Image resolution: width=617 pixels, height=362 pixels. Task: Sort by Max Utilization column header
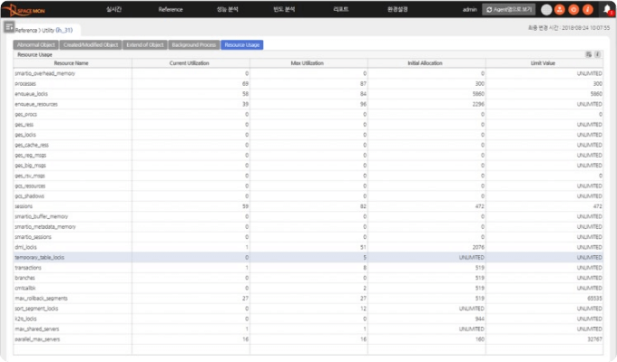pyautogui.click(x=308, y=63)
